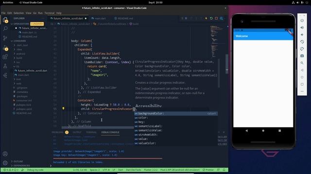The height and width of the screenshot is (174, 311).
Task: Rotate the emulator right
Action: tap(302, 49)
